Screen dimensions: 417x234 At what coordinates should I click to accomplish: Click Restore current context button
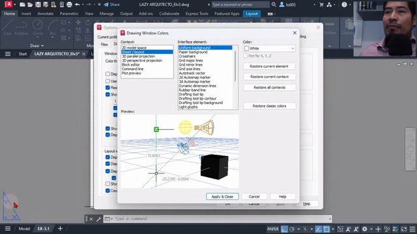click(269, 77)
